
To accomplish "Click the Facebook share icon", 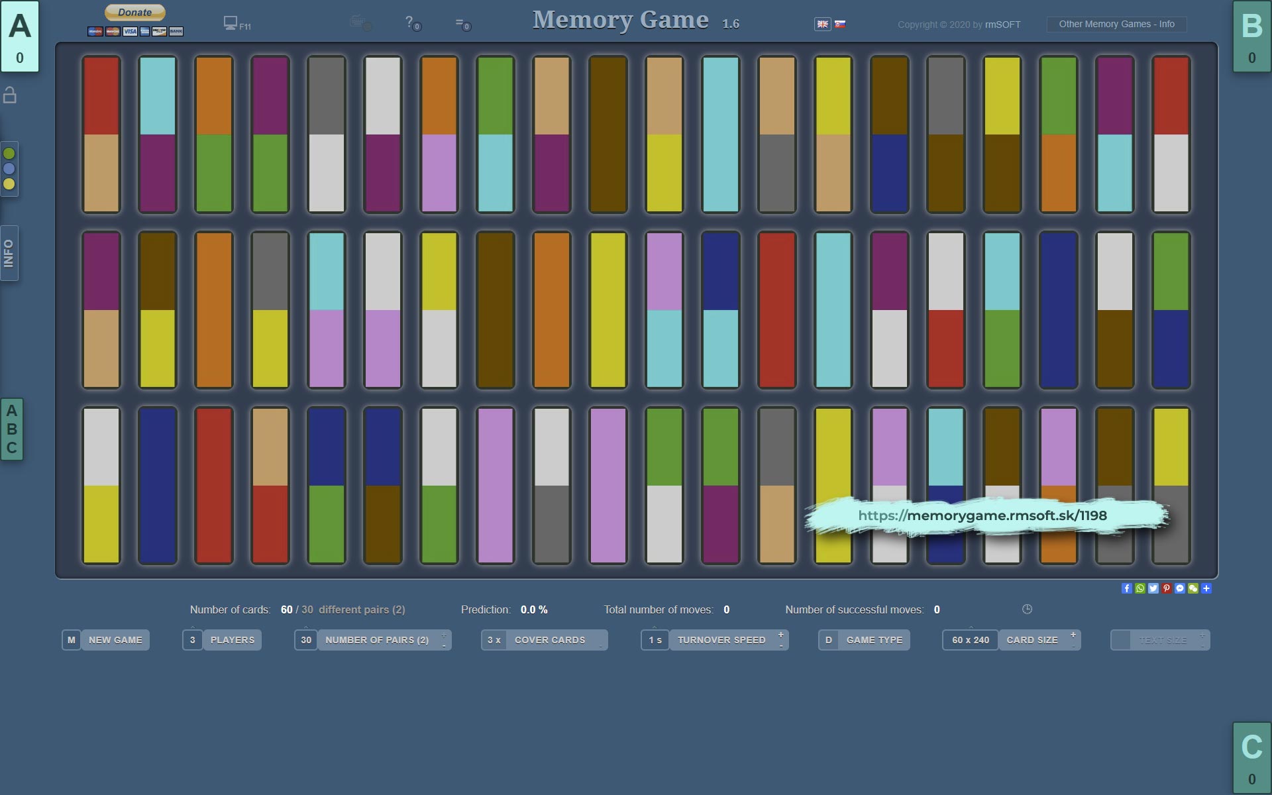I will pyautogui.click(x=1126, y=588).
